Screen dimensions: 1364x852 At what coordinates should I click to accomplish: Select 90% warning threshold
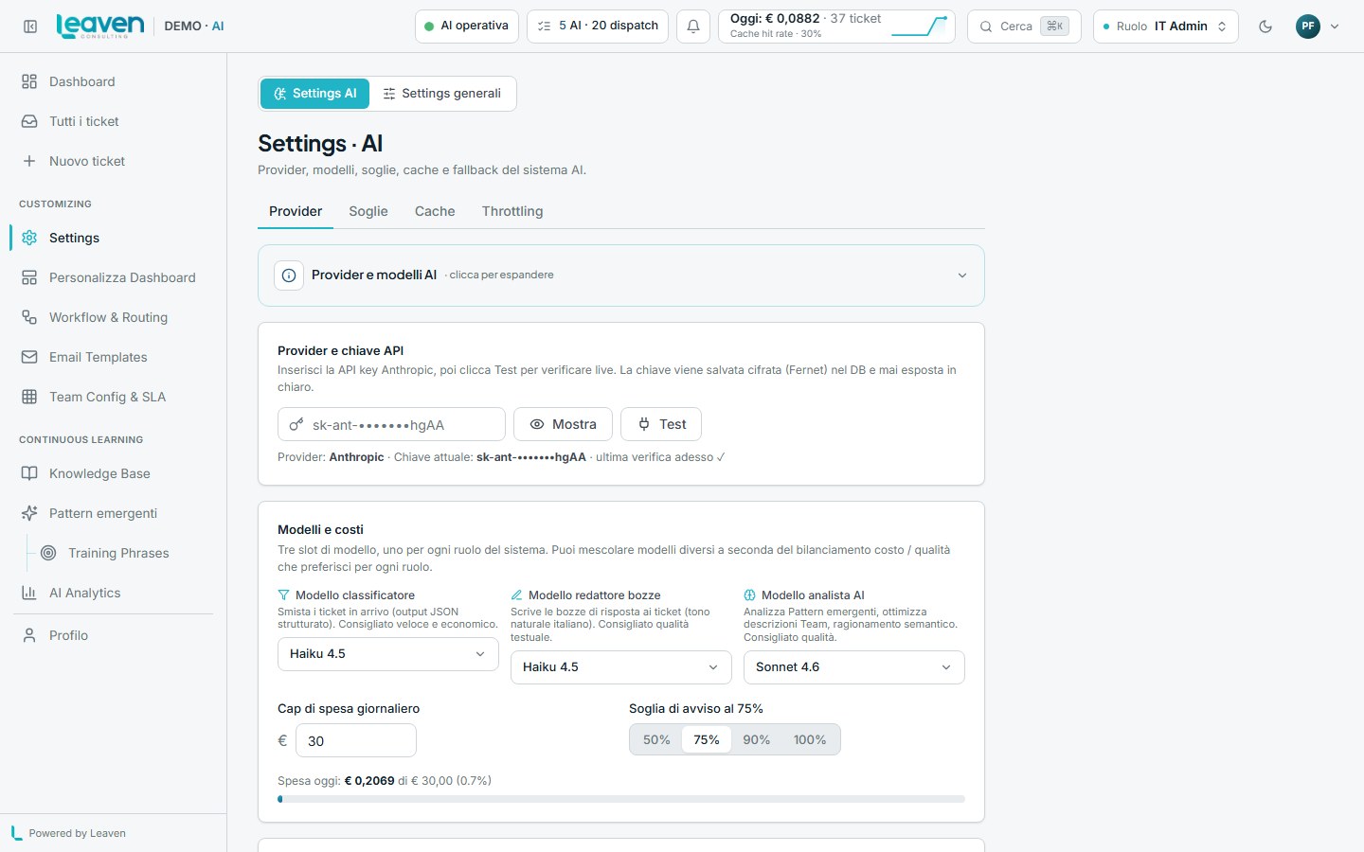(x=757, y=740)
